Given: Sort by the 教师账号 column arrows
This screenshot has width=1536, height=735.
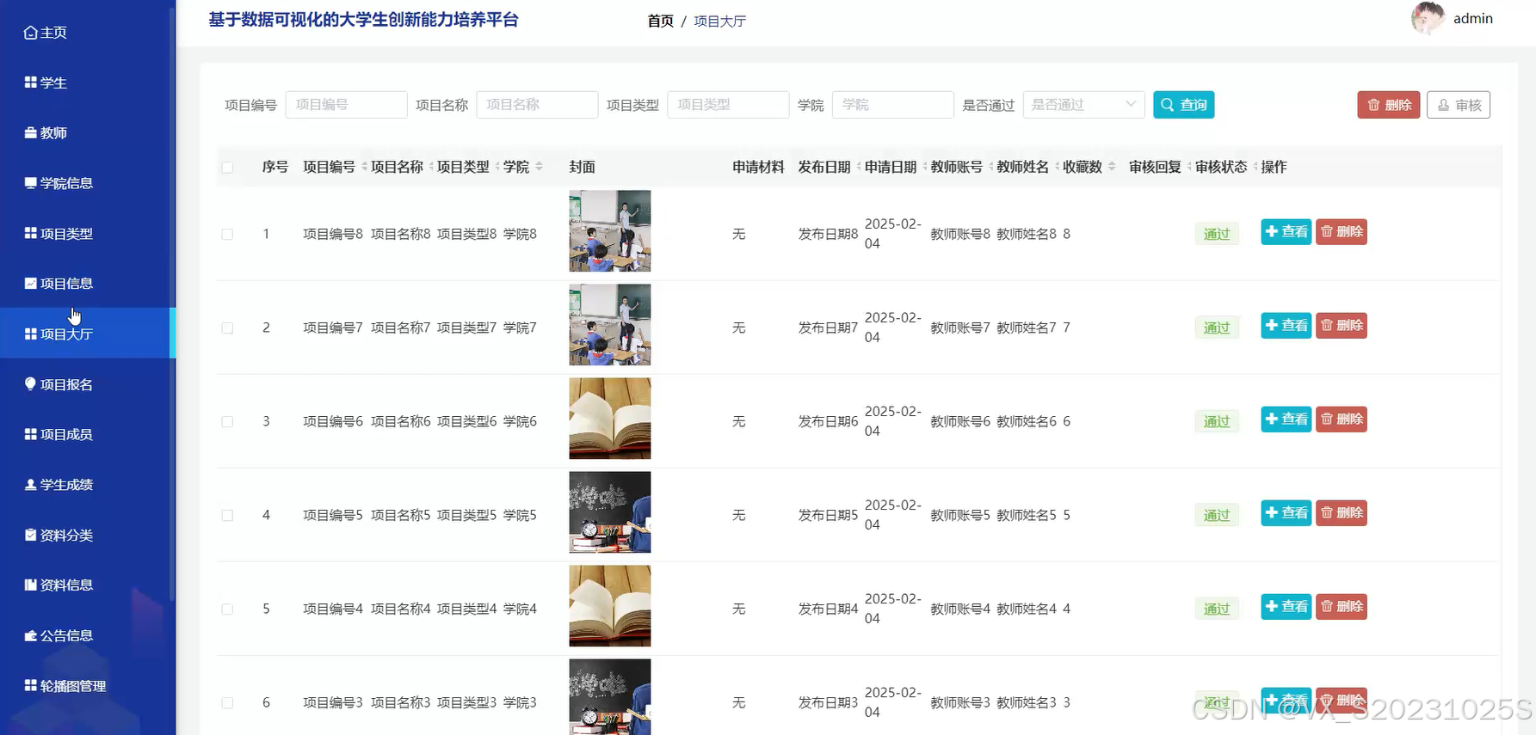Looking at the screenshot, I should coord(991,167).
